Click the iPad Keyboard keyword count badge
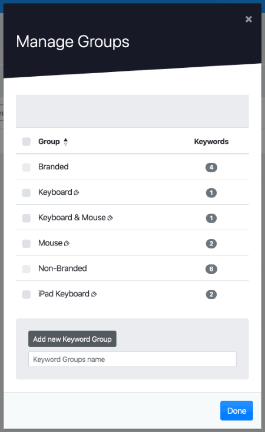 211,294
